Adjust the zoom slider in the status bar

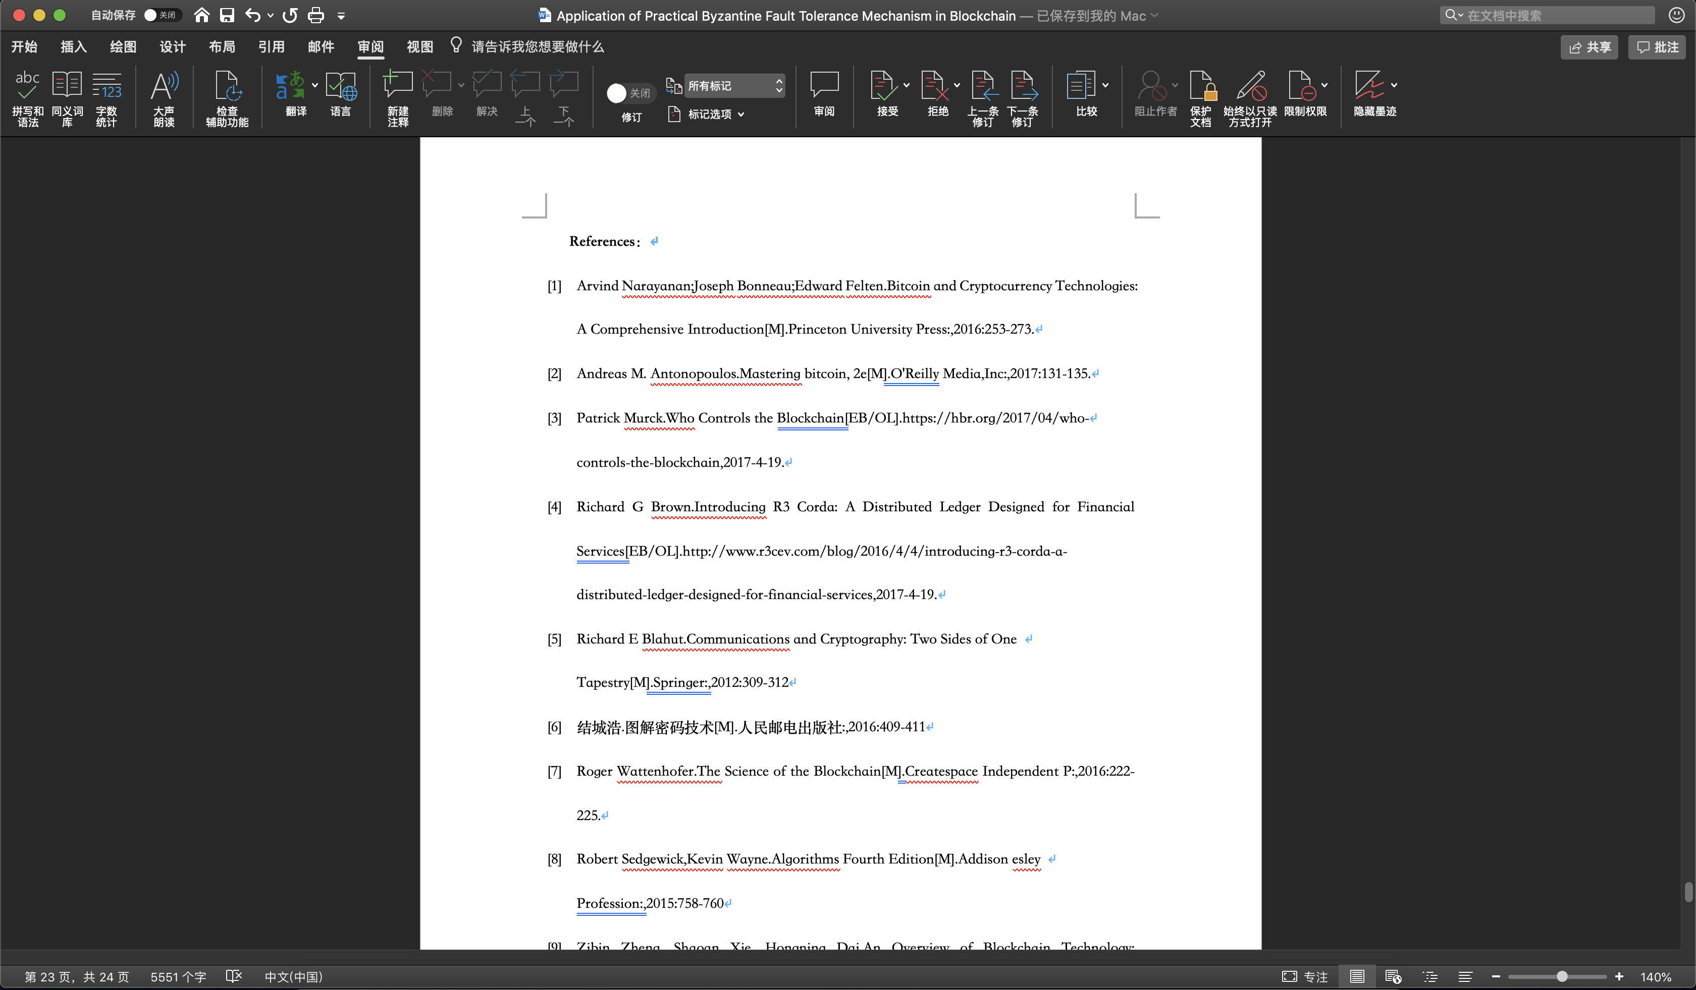pyautogui.click(x=1561, y=976)
